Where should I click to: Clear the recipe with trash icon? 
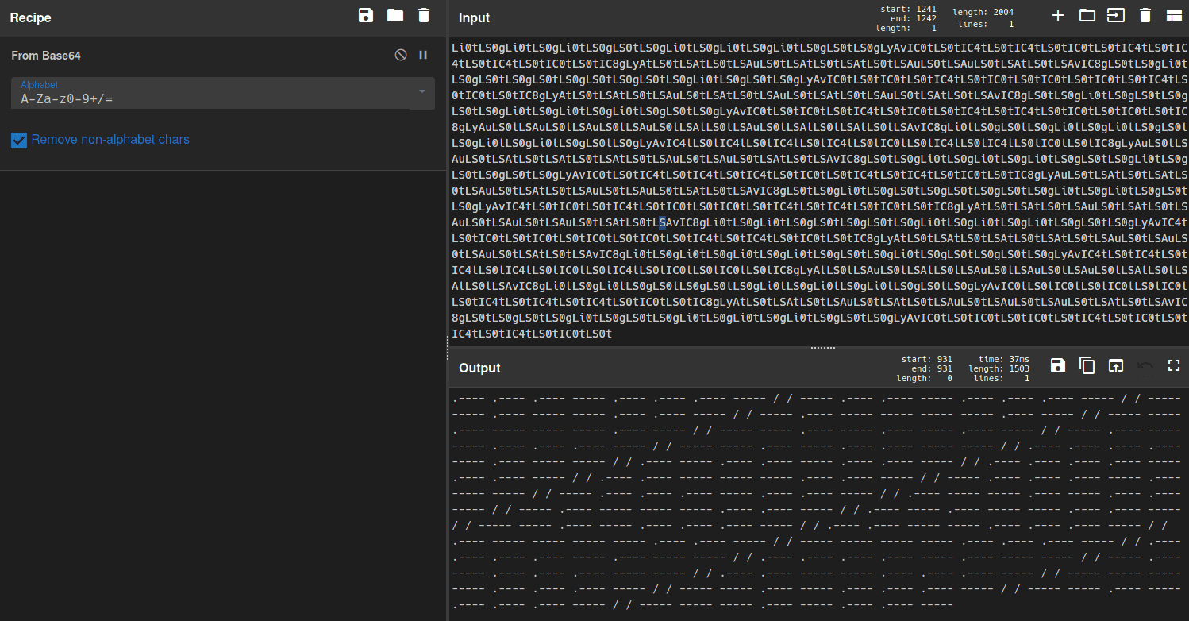tap(424, 15)
